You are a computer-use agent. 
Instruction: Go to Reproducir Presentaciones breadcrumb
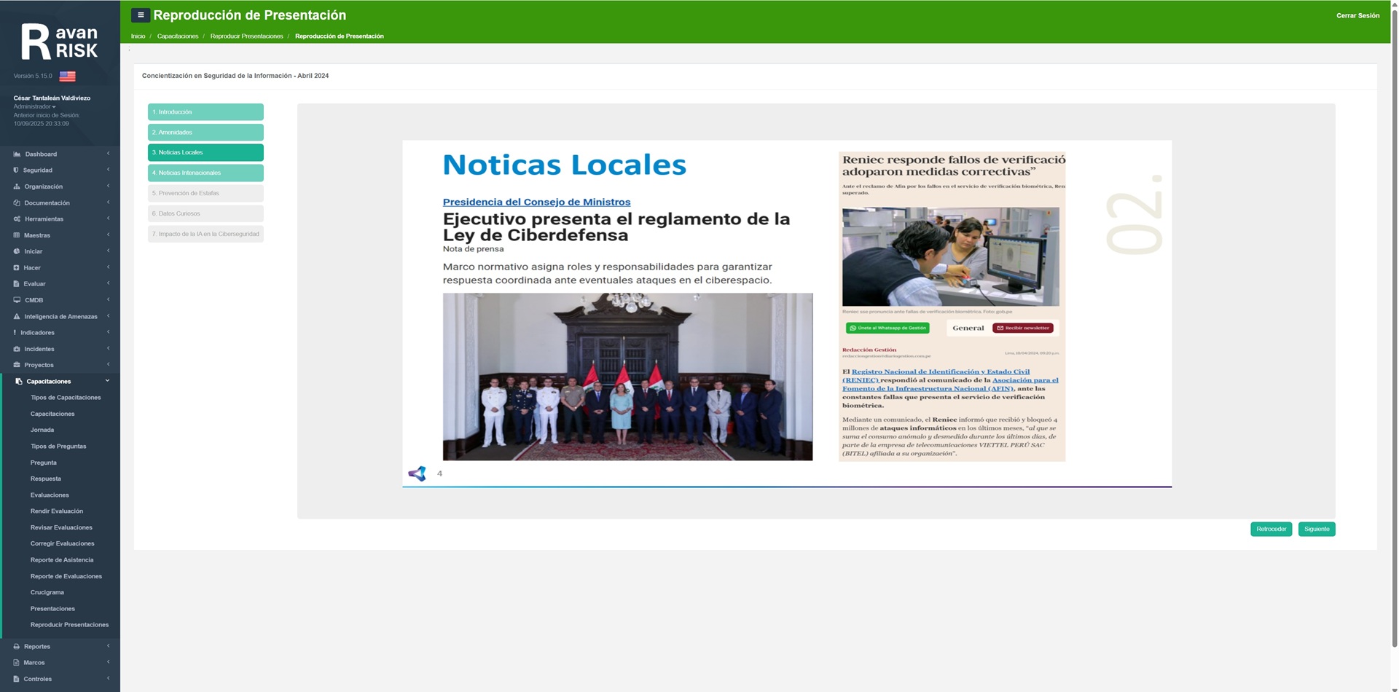246,36
